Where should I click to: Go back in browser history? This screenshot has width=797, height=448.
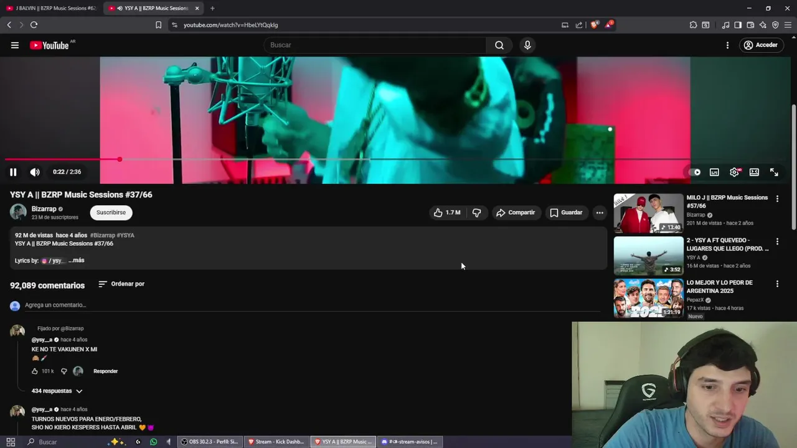click(x=9, y=25)
